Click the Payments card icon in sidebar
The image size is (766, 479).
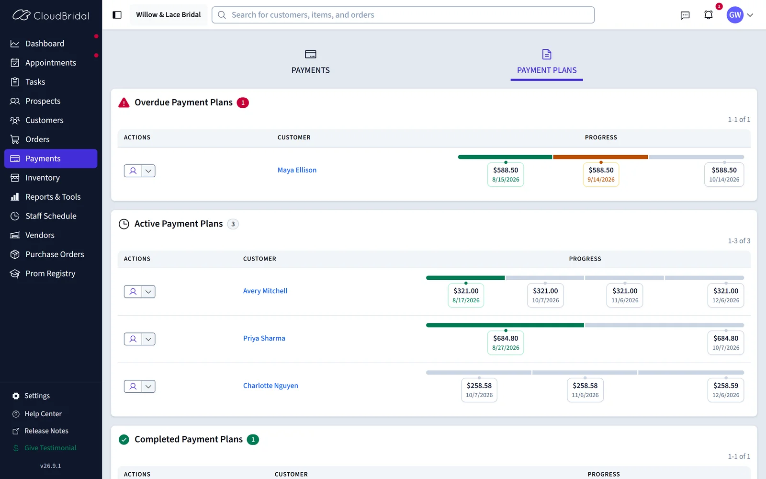coord(15,159)
